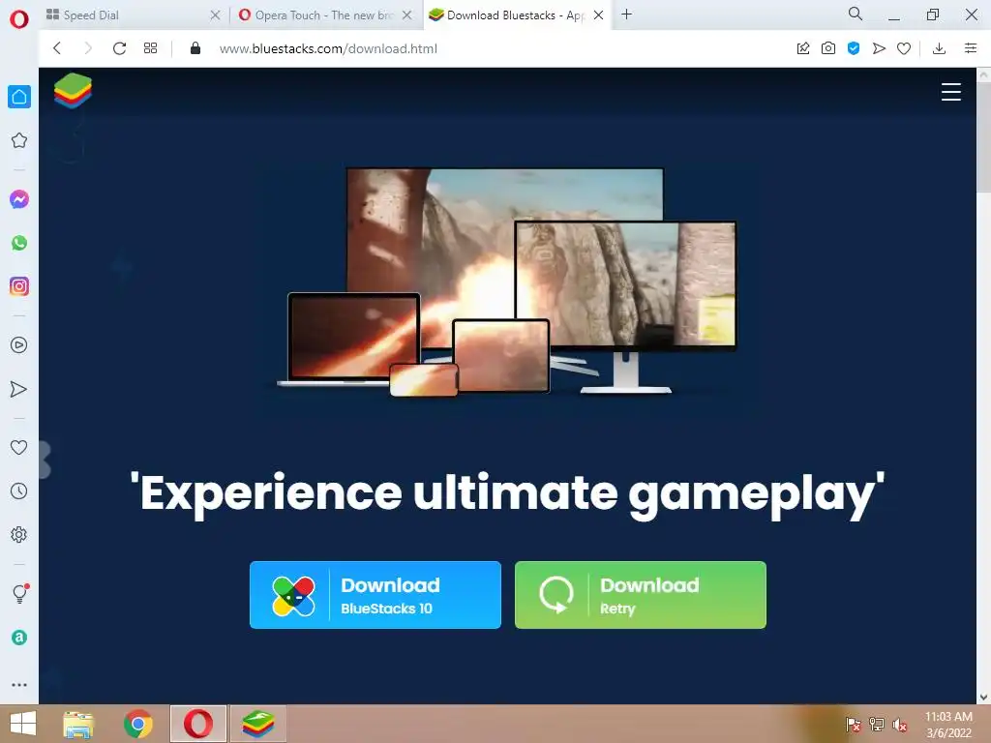991x743 pixels.
Task: Open Pinboards heart in the sidebar
Action: tap(19, 447)
